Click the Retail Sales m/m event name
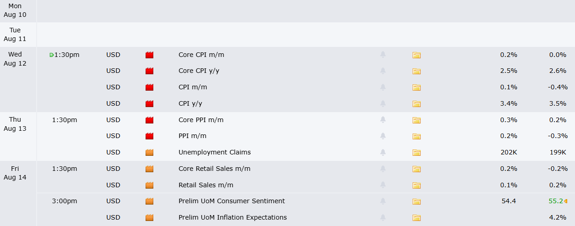Image resolution: width=575 pixels, height=226 pixels. pyautogui.click(x=206, y=185)
